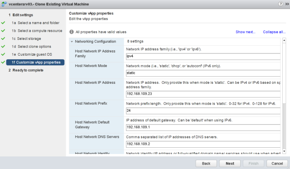Select step 1e Customize guest OS
This screenshot has height=169, width=290.
point(32,54)
